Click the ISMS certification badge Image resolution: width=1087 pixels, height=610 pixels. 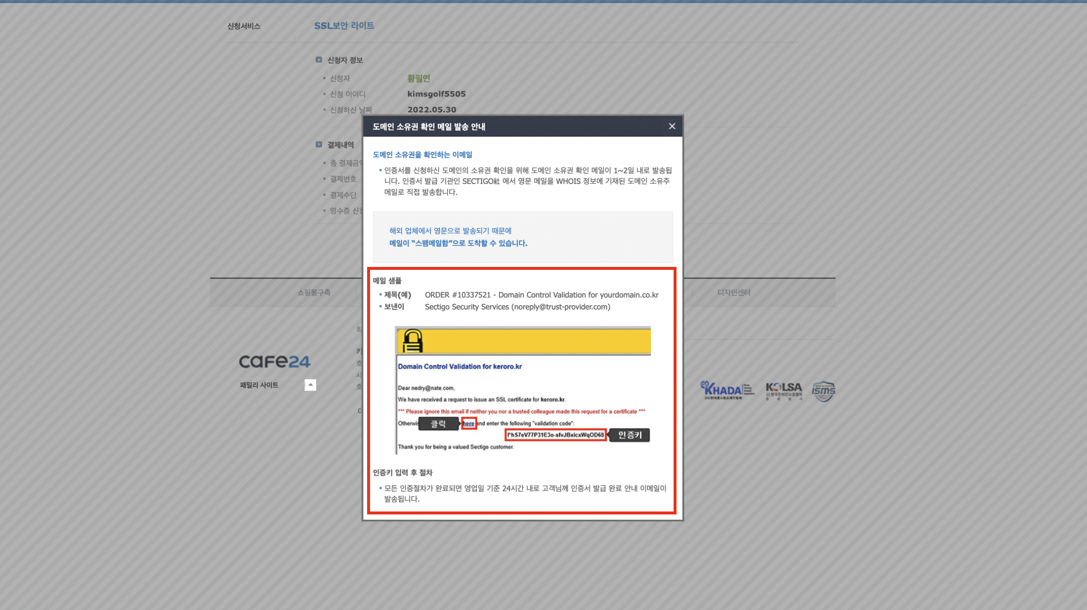[823, 391]
